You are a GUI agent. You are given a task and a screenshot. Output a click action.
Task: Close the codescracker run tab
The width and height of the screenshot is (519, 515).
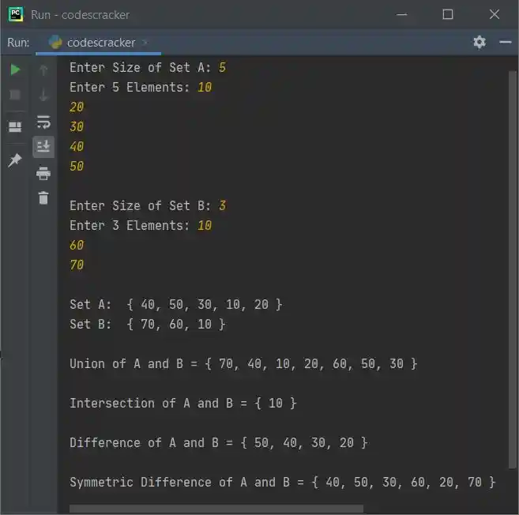click(145, 43)
